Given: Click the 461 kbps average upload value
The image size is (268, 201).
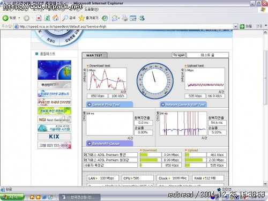Looking at the screenshot, I should tap(217, 155).
